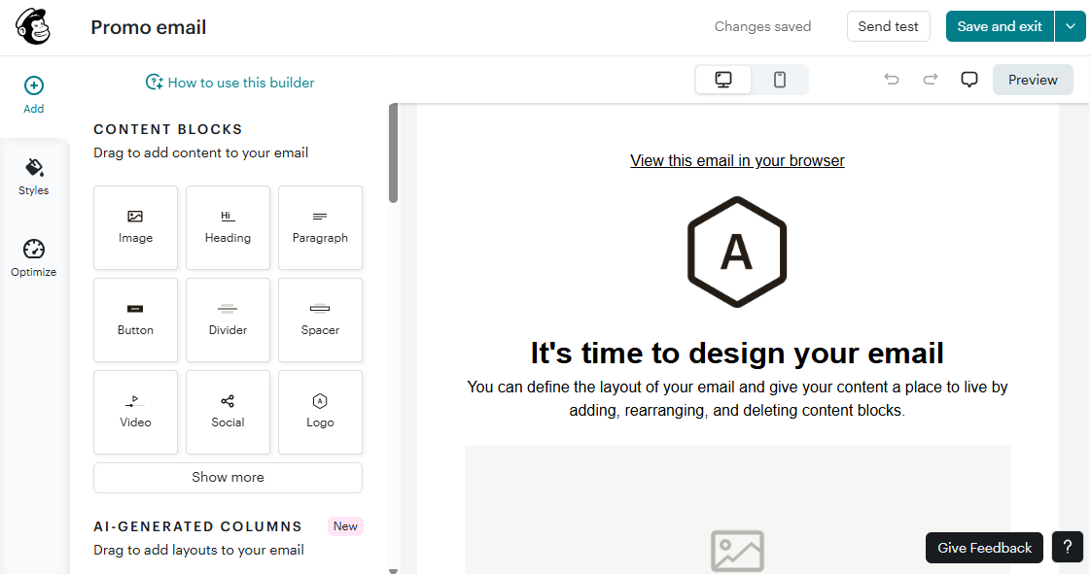
Task: Open the Optimize panel in the sidebar
Action: (x=33, y=255)
